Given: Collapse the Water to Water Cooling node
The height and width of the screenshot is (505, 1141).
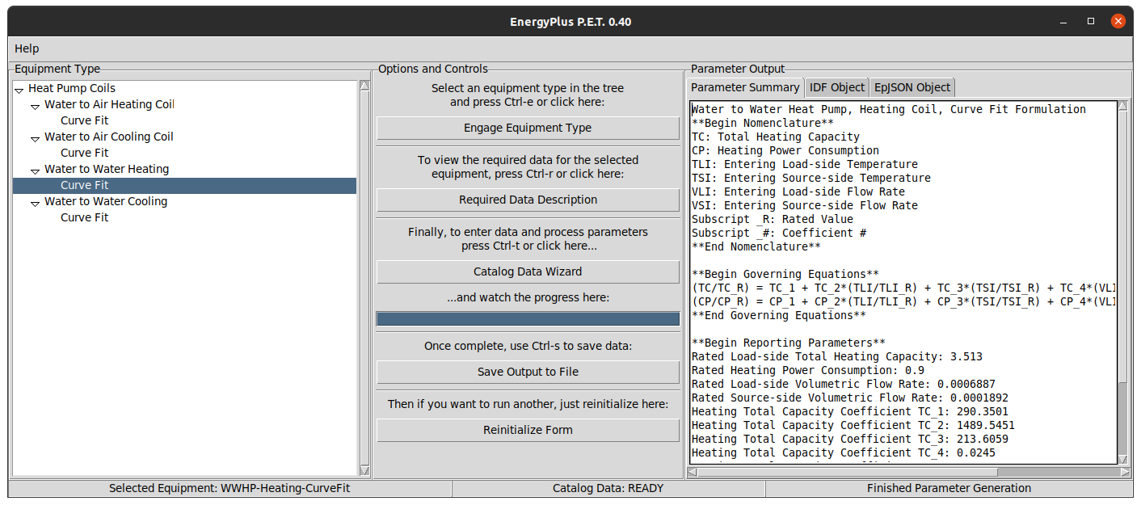Looking at the screenshot, I should (36, 203).
